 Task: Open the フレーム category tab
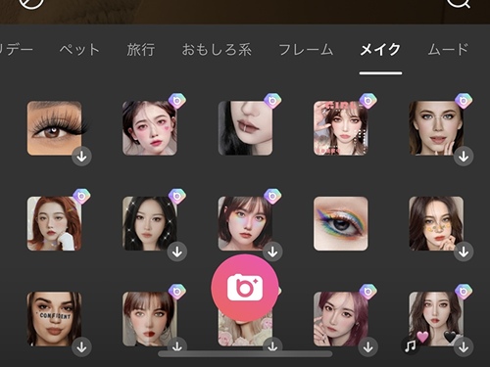306,50
